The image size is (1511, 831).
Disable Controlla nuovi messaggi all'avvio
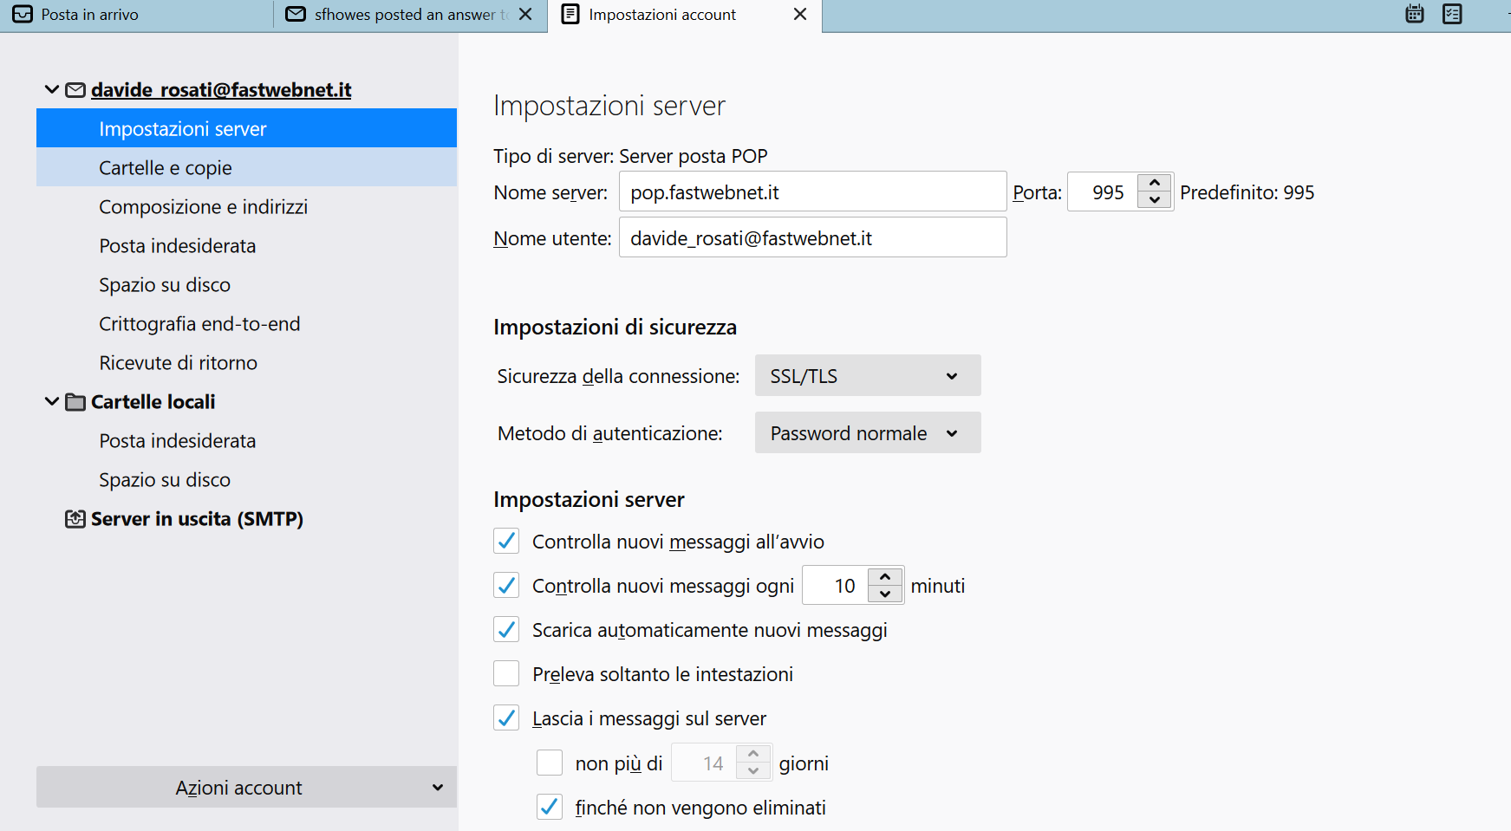click(506, 542)
